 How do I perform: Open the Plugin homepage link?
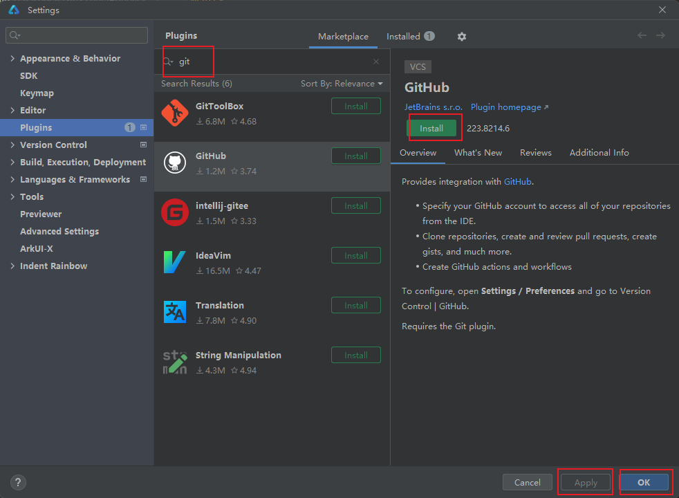click(510, 107)
